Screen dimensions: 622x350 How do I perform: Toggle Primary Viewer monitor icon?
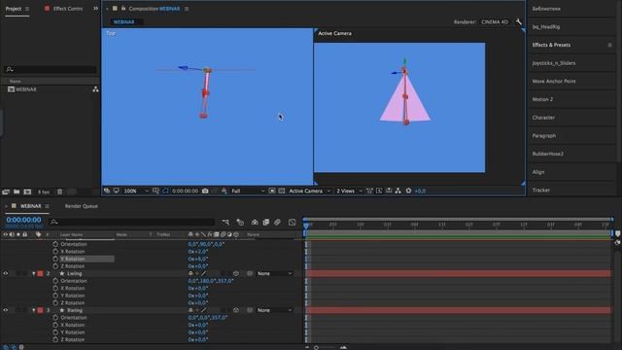pos(117,191)
